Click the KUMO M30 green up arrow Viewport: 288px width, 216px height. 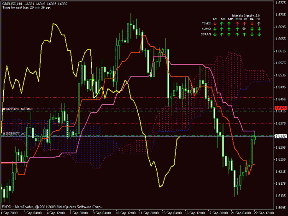pos(237,29)
